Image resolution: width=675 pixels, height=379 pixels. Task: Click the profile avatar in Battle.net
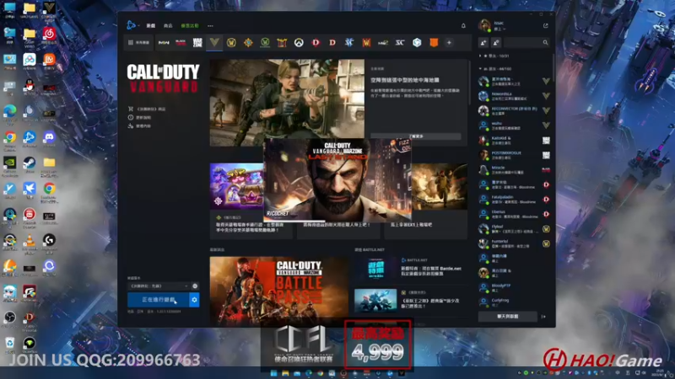tap(484, 26)
